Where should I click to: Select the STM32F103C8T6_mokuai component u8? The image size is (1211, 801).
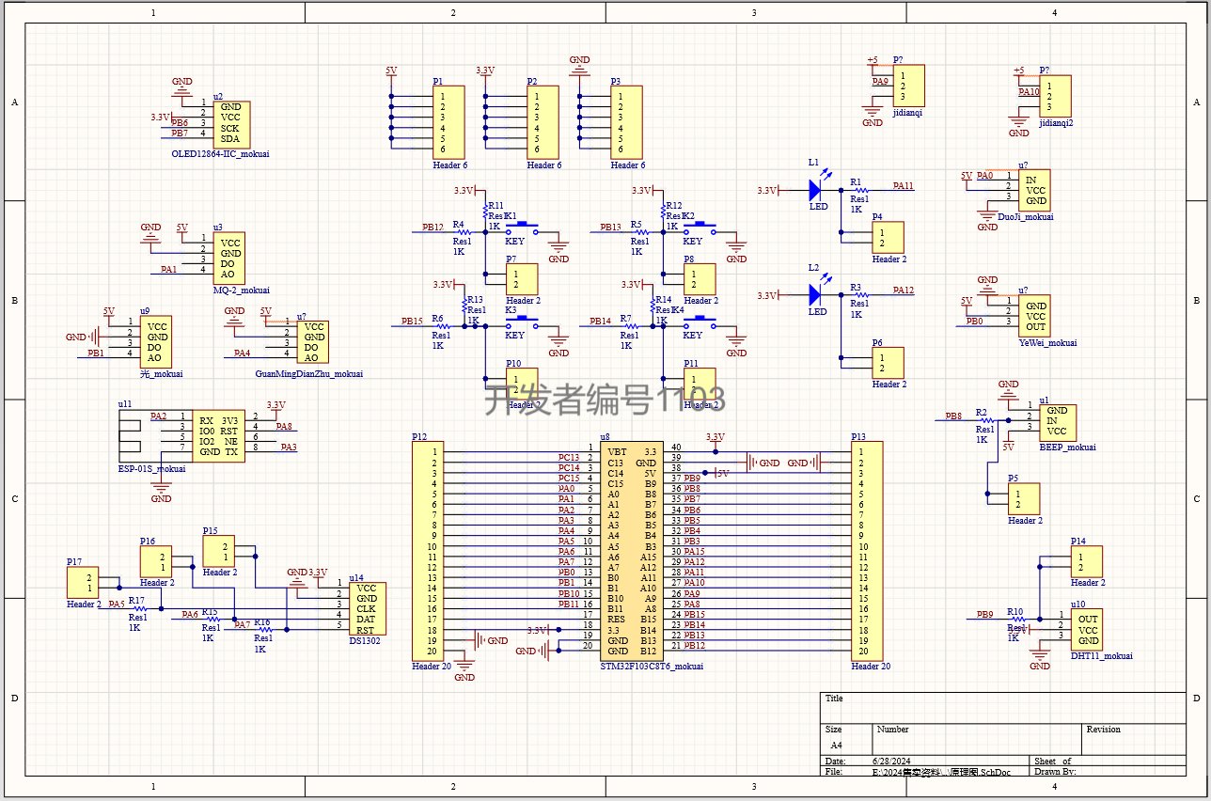632,551
